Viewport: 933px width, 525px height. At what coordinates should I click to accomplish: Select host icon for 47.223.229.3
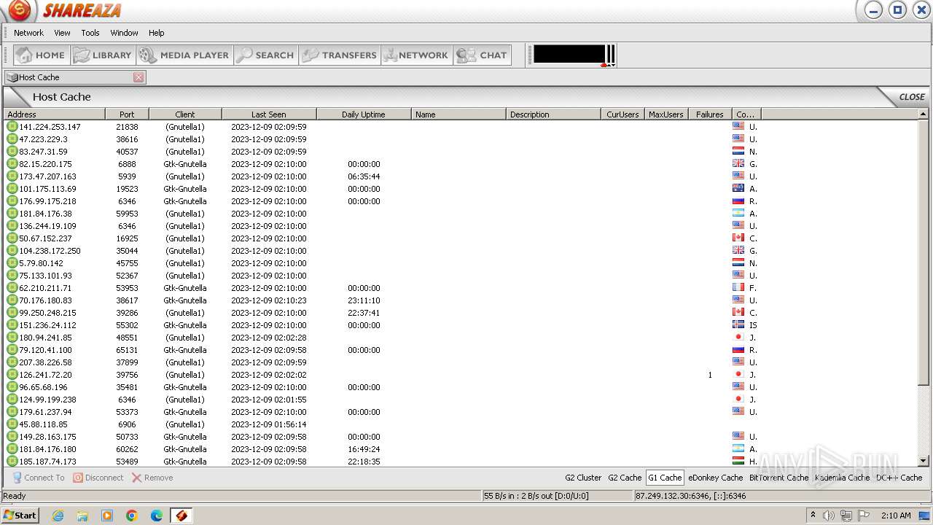[x=12, y=139]
